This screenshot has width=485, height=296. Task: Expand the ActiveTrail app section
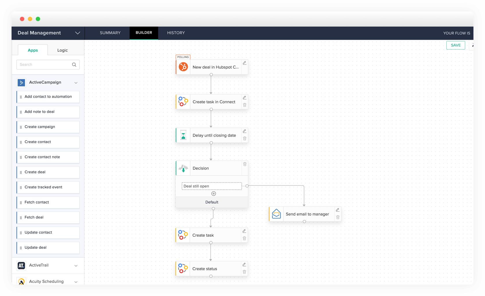click(x=76, y=265)
